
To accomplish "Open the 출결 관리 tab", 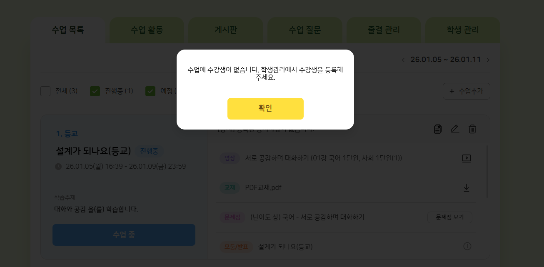I will pos(384,30).
